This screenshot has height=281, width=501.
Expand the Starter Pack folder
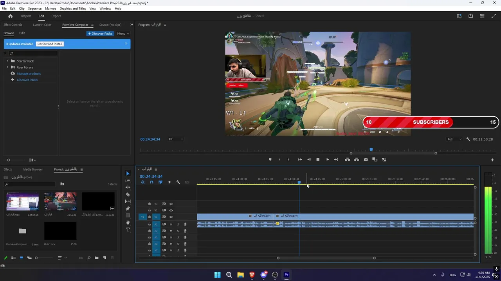coord(7,61)
